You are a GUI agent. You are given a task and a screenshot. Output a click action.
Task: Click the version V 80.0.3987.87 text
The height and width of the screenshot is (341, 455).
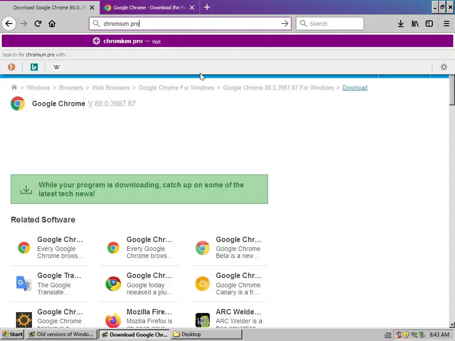coord(112,103)
